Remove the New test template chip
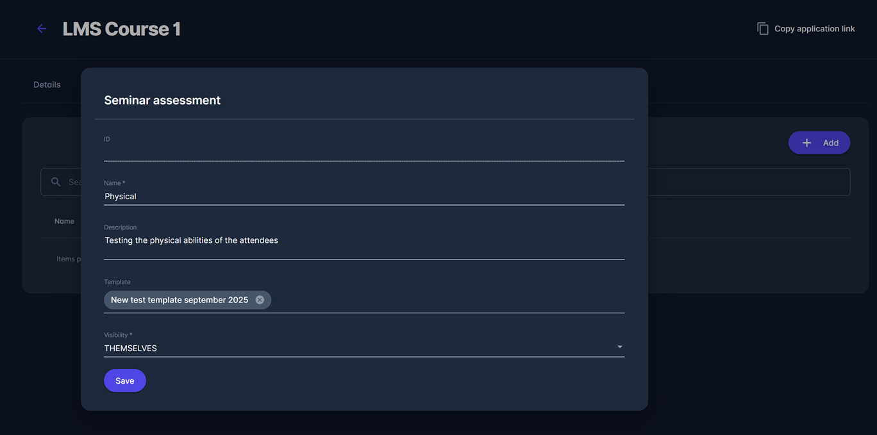 tap(260, 300)
